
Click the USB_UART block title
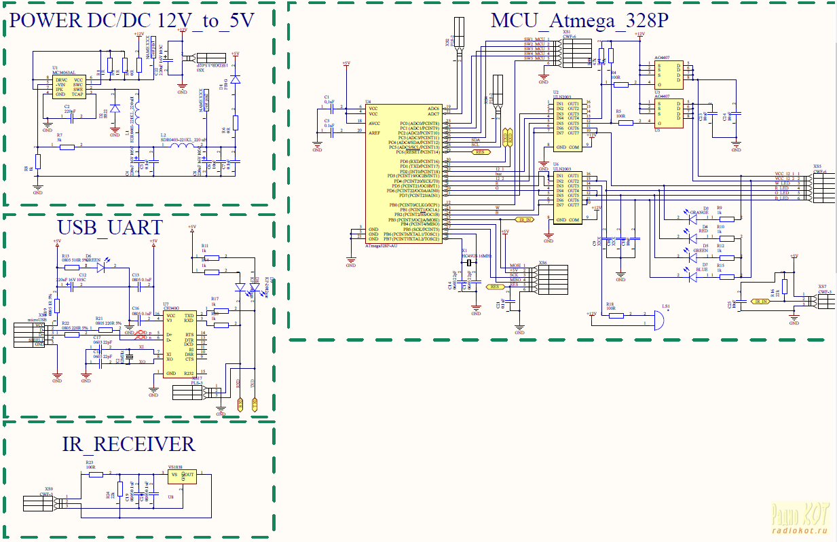tap(110, 227)
